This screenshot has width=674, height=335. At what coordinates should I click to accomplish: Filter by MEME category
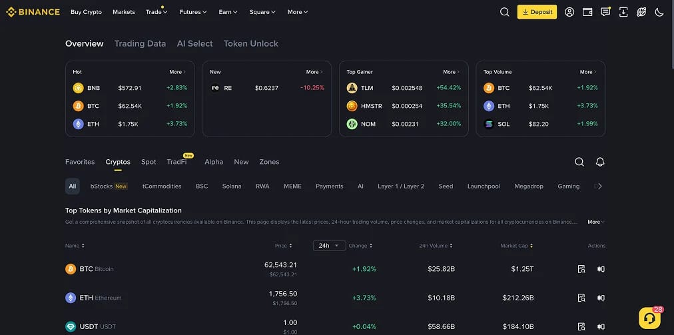[x=293, y=186]
